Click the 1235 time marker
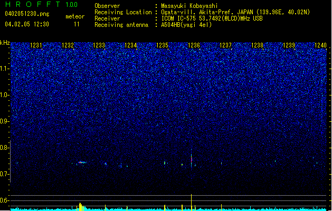The height and width of the screenshot is (211, 332). tap(162, 45)
